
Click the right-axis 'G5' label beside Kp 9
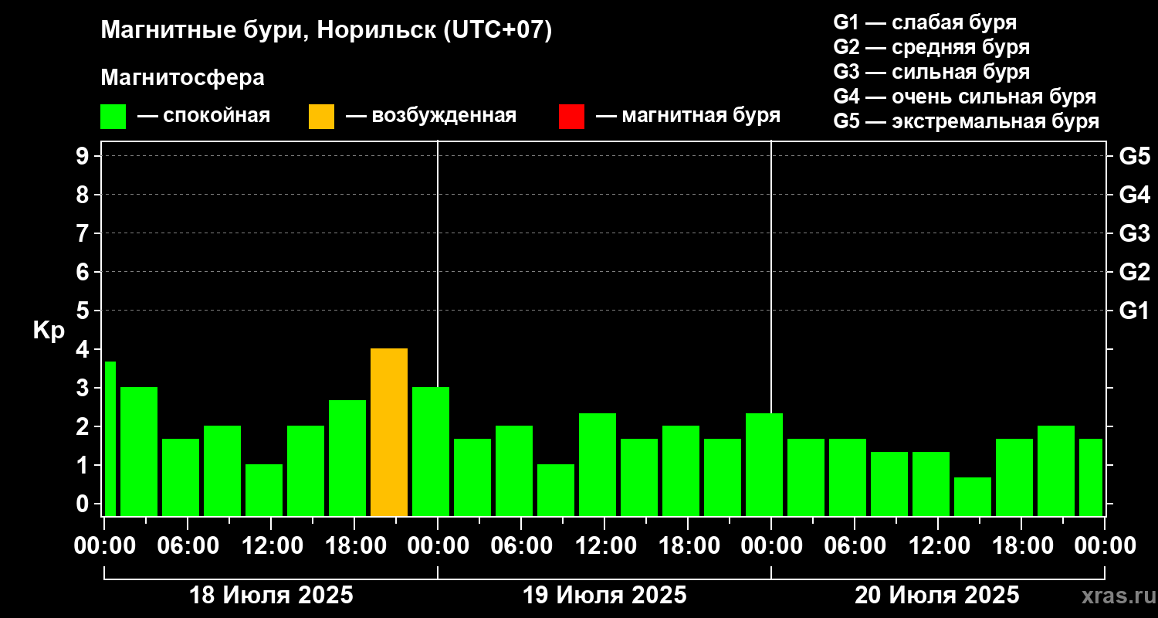[x=1135, y=156]
